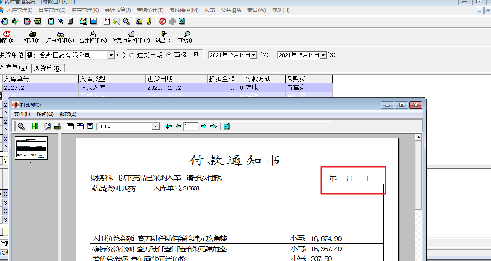Click the green checkmark box icon
This screenshot has height=261, width=491.
38,21
